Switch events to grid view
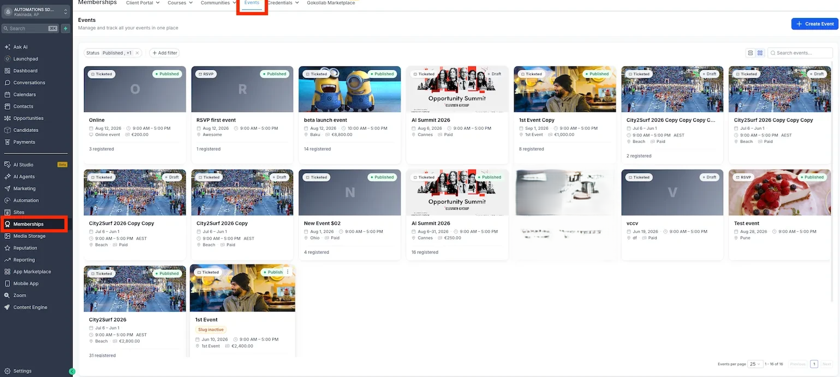The image size is (840, 377). (760, 53)
